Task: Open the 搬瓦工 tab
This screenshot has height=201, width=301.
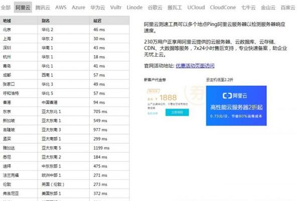Action: point(175,8)
